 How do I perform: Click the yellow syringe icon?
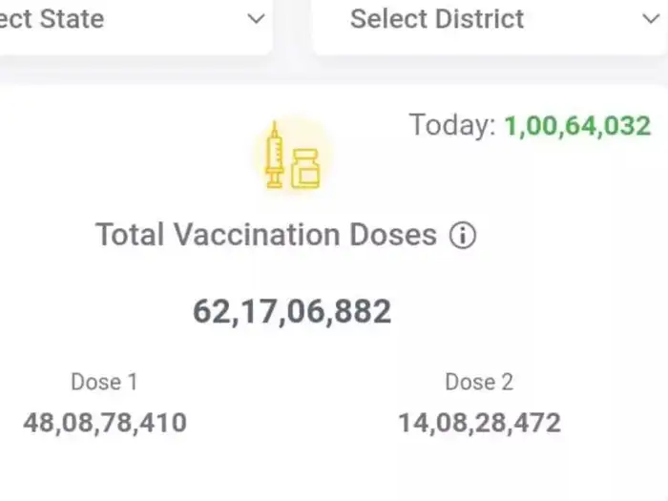pos(275,156)
